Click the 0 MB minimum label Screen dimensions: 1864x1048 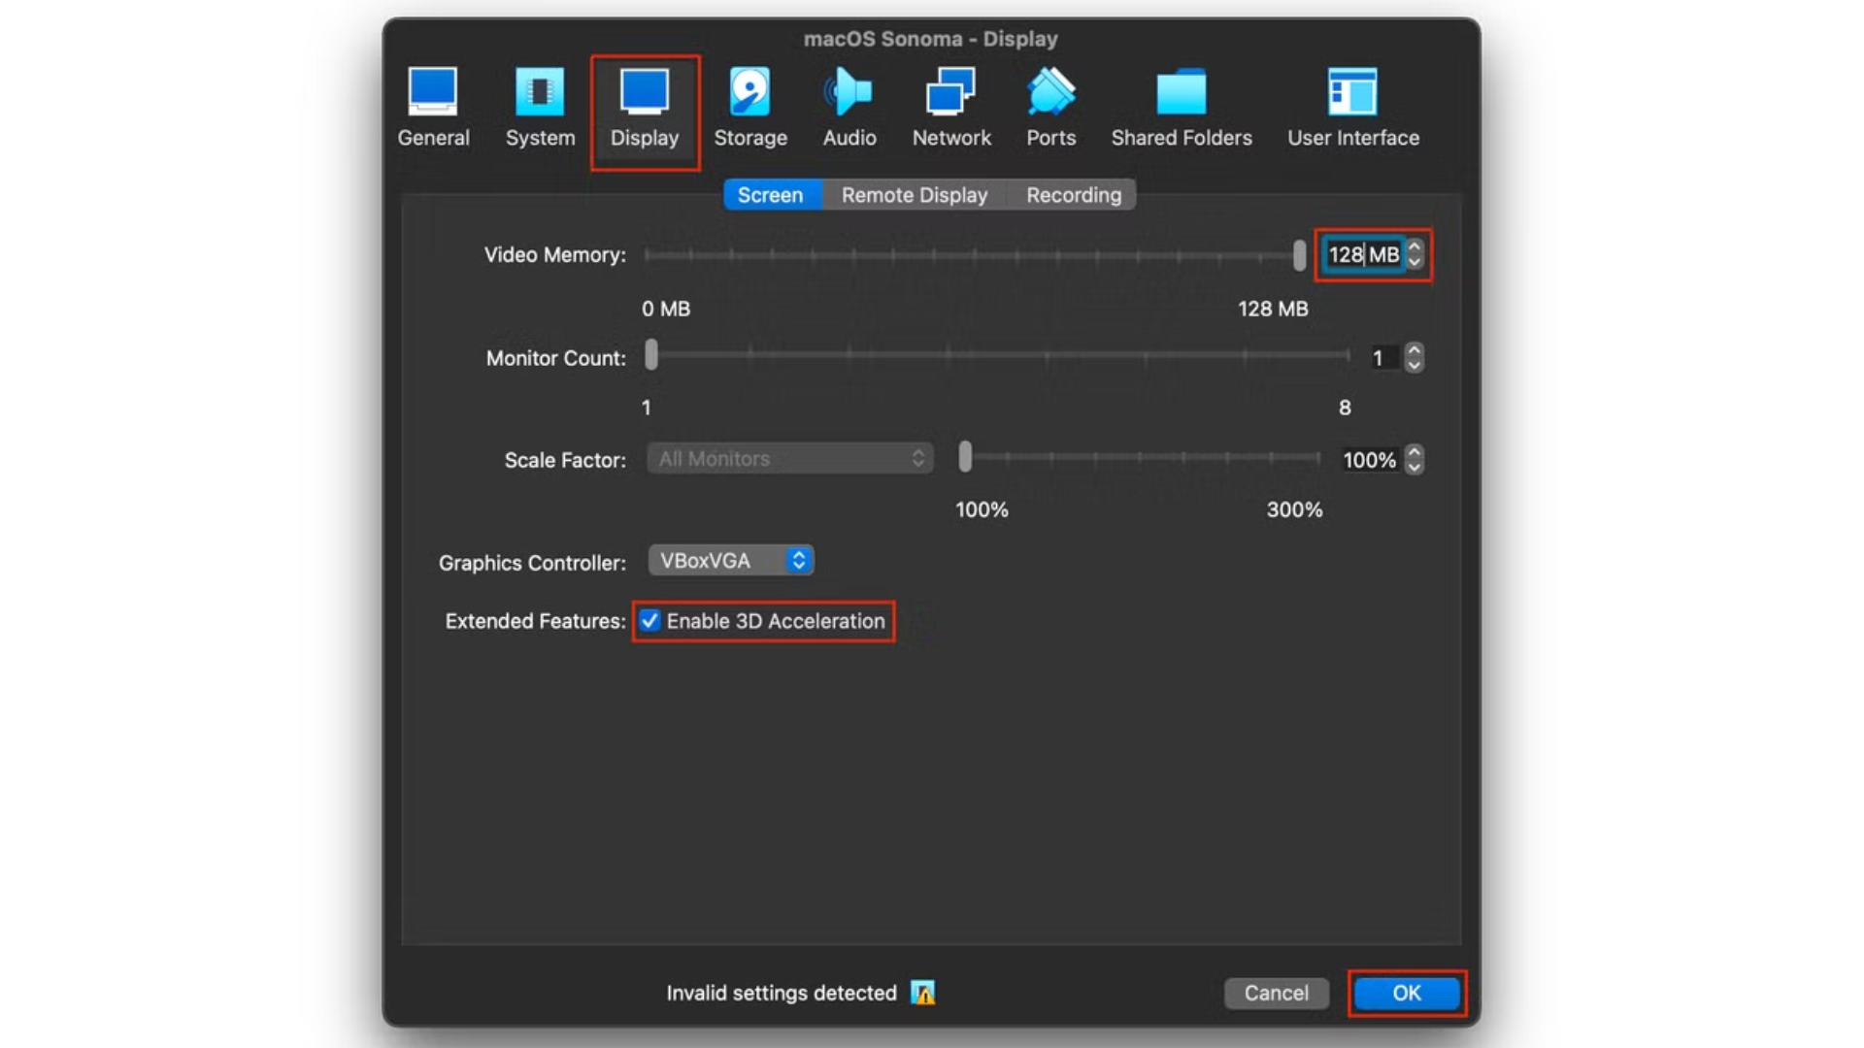click(x=666, y=309)
